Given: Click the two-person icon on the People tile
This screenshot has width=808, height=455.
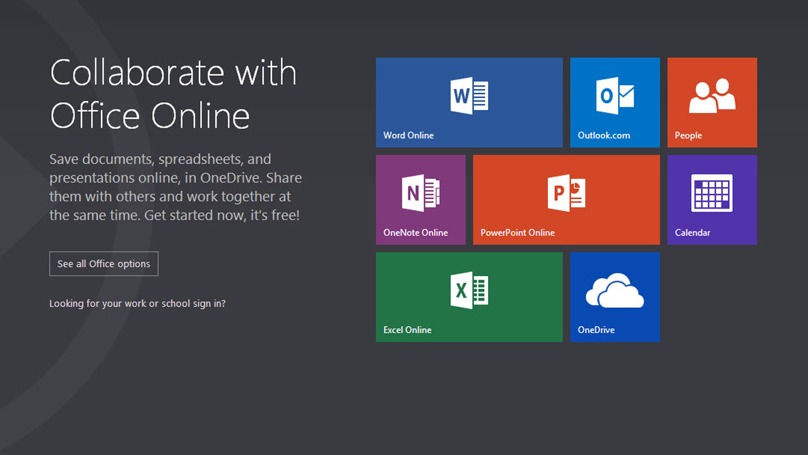Looking at the screenshot, I should pos(712,95).
